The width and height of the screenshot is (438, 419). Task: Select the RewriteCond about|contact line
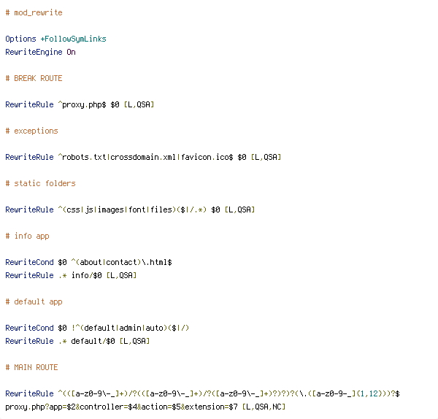tap(88, 262)
